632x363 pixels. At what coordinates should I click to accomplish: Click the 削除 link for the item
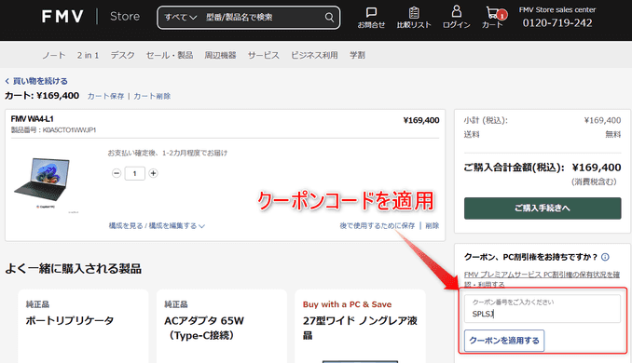pyautogui.click(x=433, y=226)
